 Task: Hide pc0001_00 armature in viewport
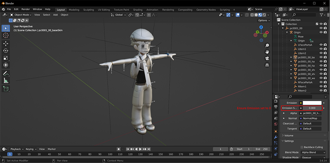pyautogui.click(x=321, y=28)
